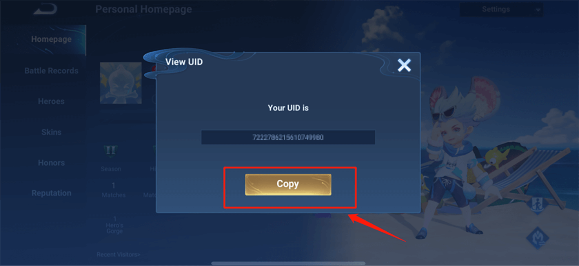Click the Settings dropdown chevron arrow
This screenshot has height=266, width=579.
(538, 10)
